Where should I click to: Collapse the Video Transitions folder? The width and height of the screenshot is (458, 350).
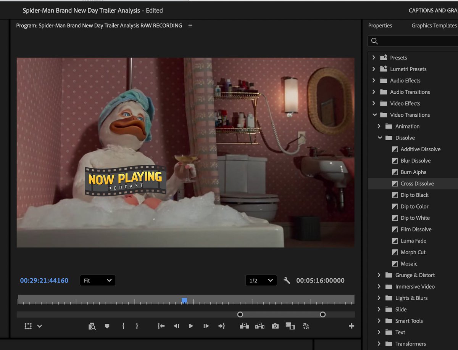[x=374, y=115]
